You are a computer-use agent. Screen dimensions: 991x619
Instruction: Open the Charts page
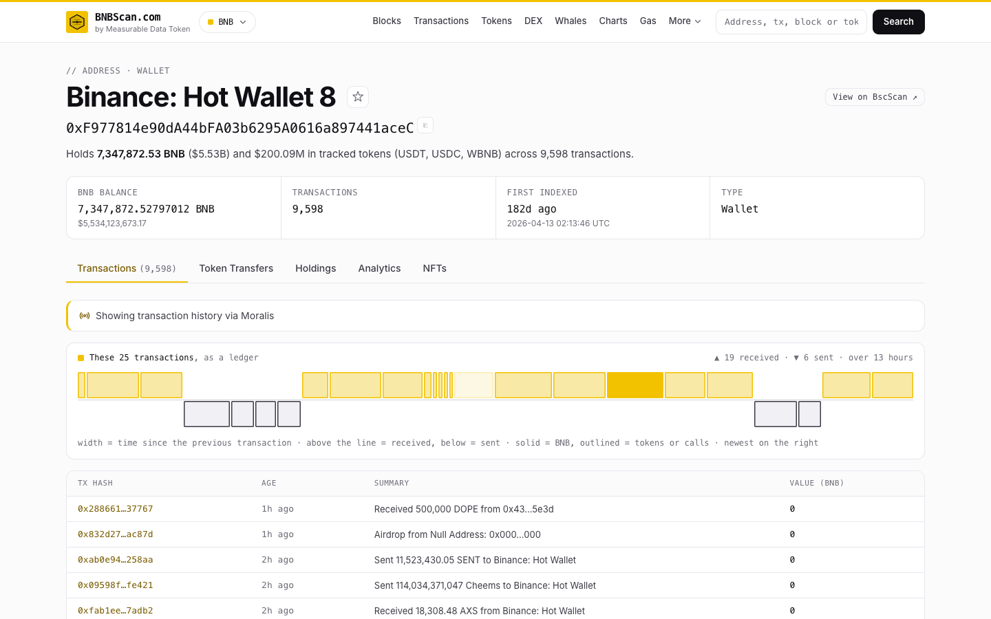pyautogui.click(x=613, y=21)
